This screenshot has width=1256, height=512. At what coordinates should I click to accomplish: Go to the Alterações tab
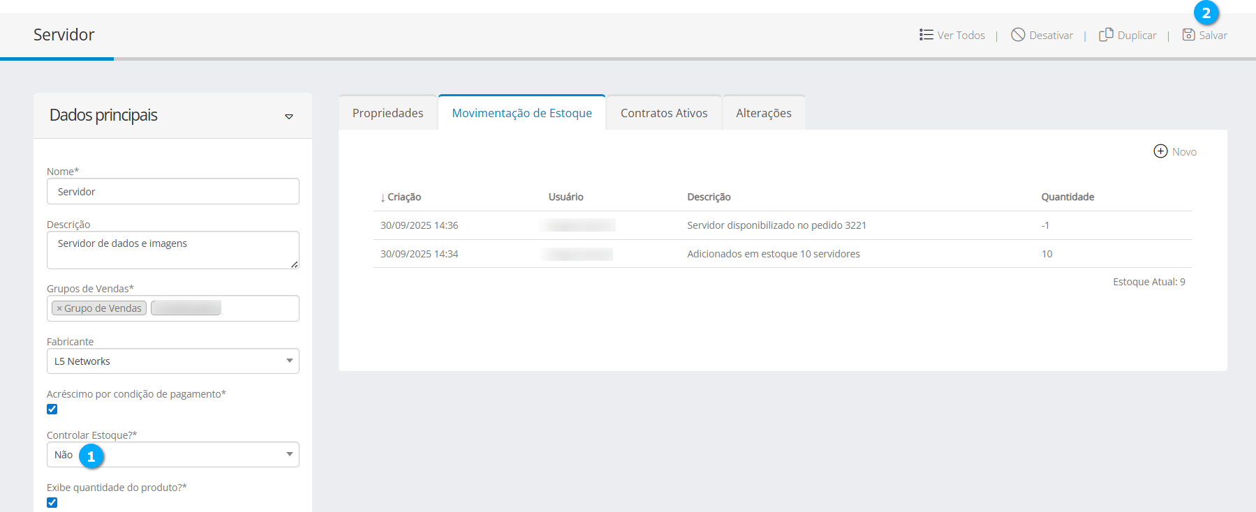point(763,113)
